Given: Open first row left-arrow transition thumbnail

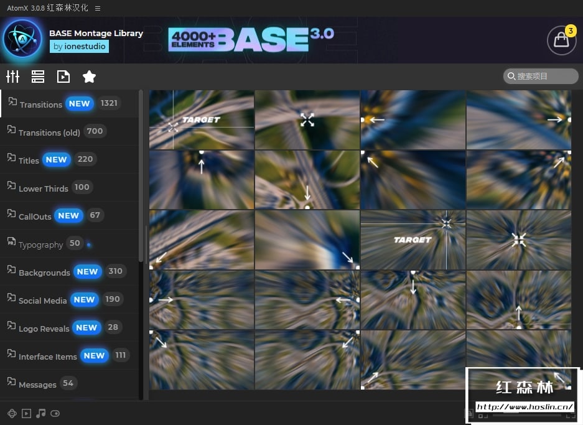Looking at the screenshot, I should coord(413,119).
